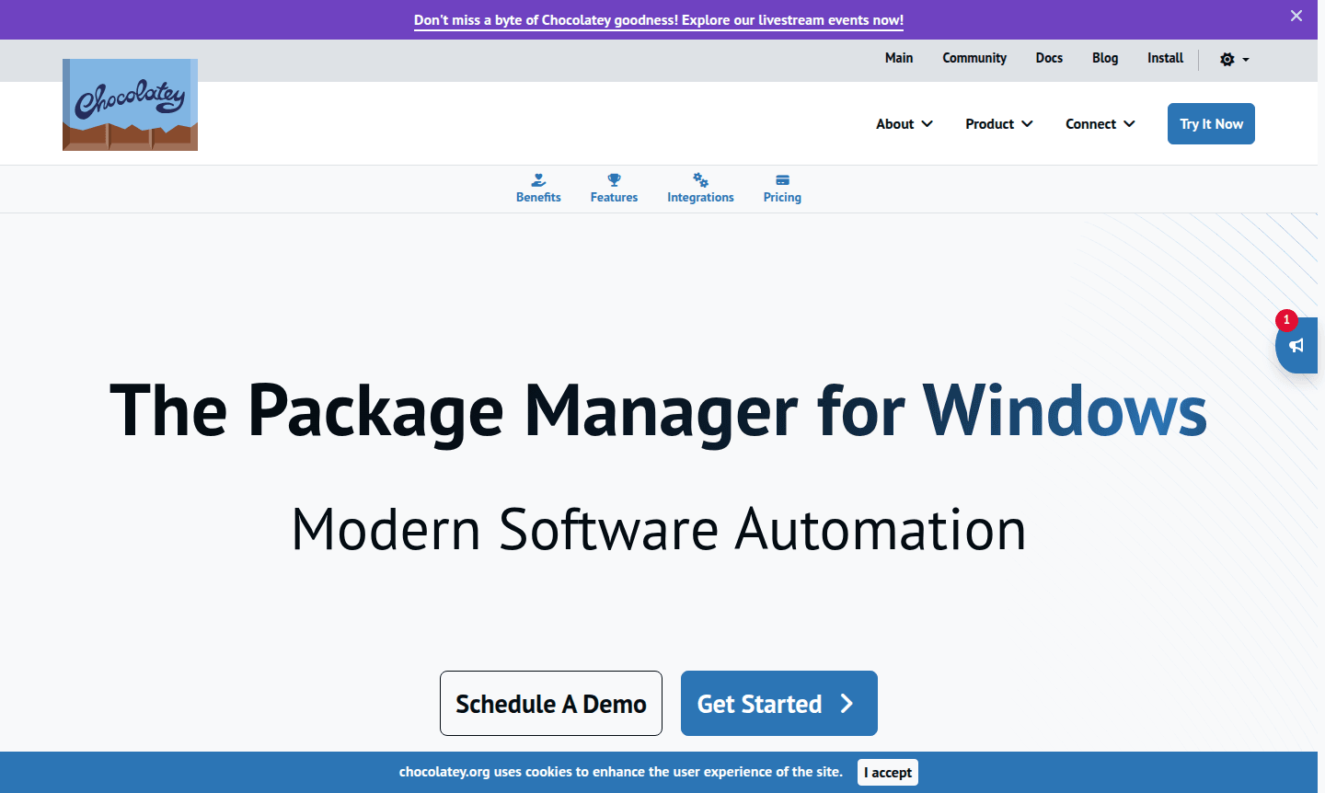Go to the Community section
The height and width of the screenshot is (793, 1325).
[x=974, y=58]
